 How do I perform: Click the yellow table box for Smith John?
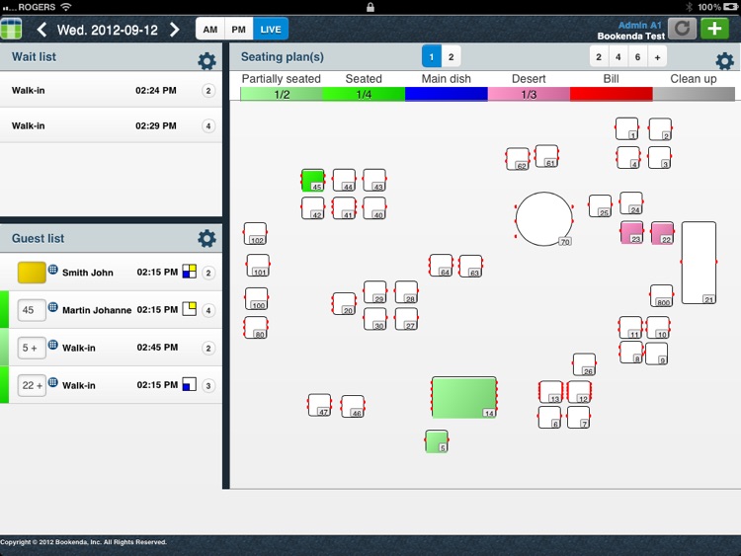point(32,273)
